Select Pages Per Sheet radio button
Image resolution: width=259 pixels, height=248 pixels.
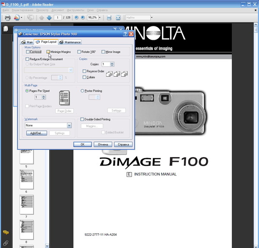pyautogui.click(x=27, y=91)
